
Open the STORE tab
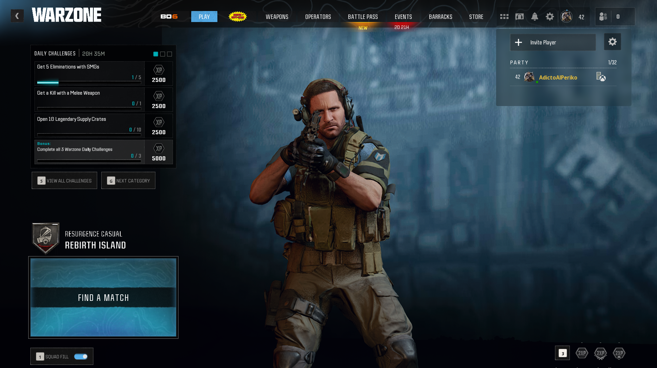click(x=476, y=17)
